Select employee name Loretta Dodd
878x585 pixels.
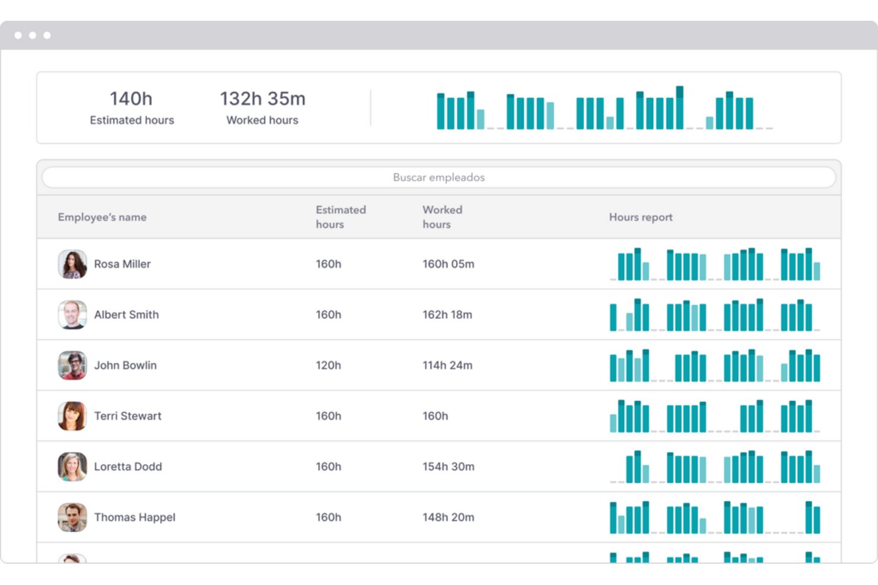tap(128, 466)
